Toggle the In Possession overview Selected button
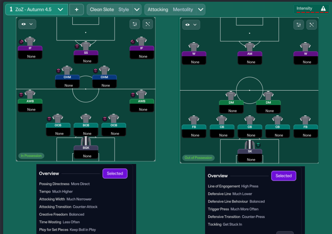Screen dimensions: 332x234 click(115, 173)
